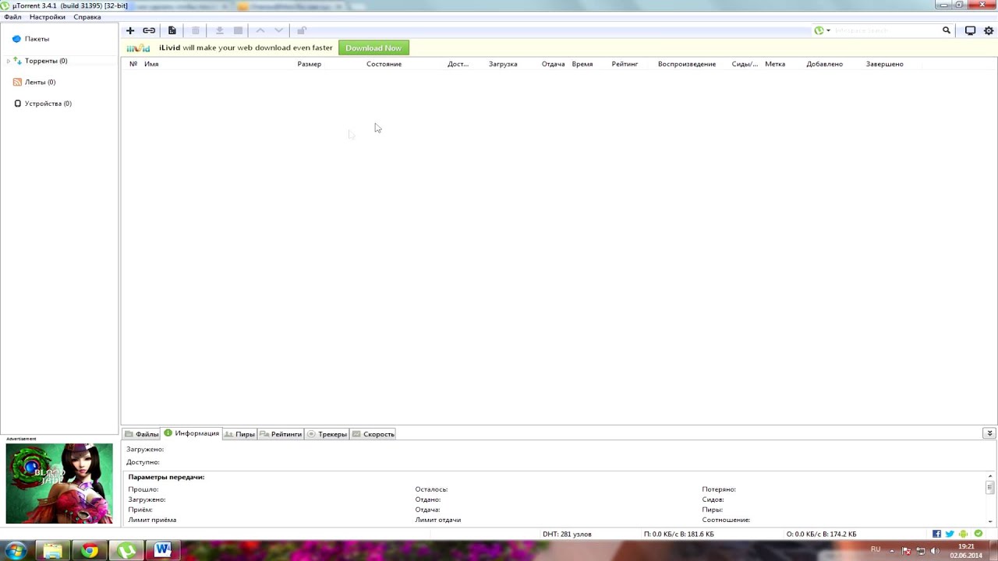Image resolution: width=998 pixels, height=561 pixels.
Task: Open Windows Start menu orb
Action: [16, 551]
